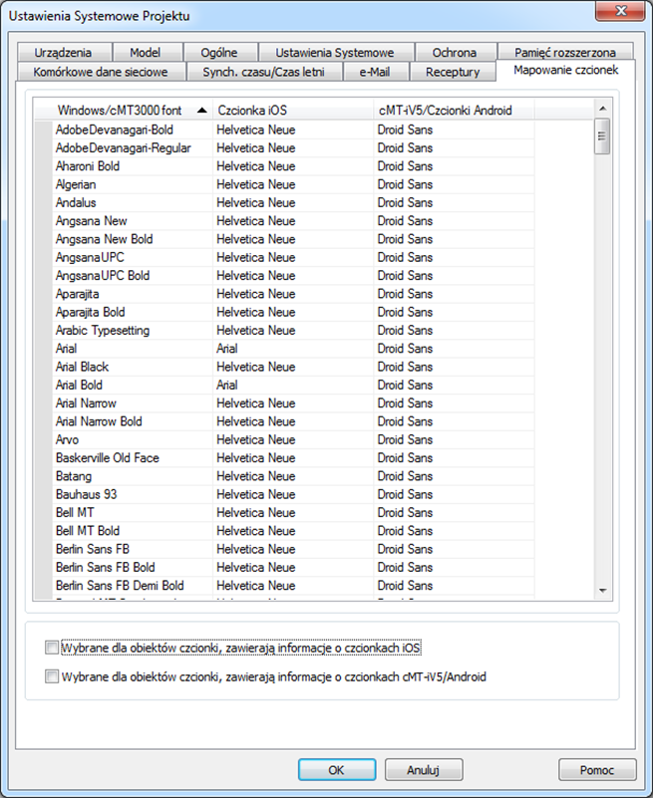Viewport: 653px width, 798px height.
Task: Enable cMT-iV5/Android font information checkbox
Action: pos(52,676)
